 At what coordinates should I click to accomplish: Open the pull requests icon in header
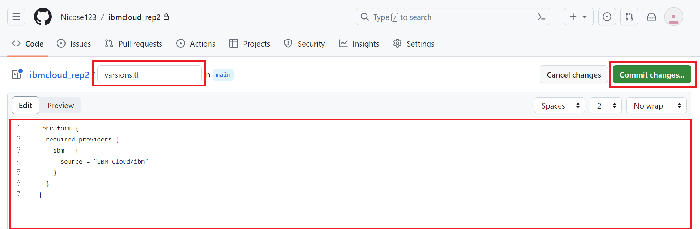(x=629, y=17)
